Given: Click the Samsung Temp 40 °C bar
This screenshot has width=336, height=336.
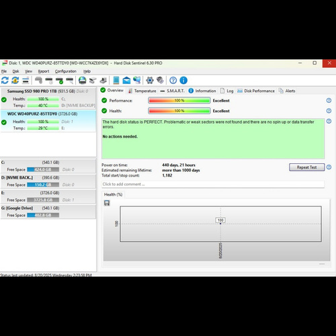Looking at the screenshot, I should (x=43, y=106).
